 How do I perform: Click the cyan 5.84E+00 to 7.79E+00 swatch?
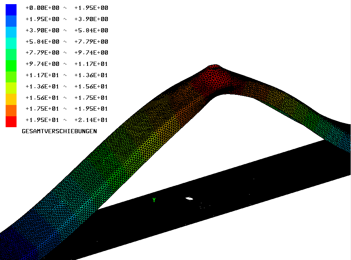tap(11, 43)
